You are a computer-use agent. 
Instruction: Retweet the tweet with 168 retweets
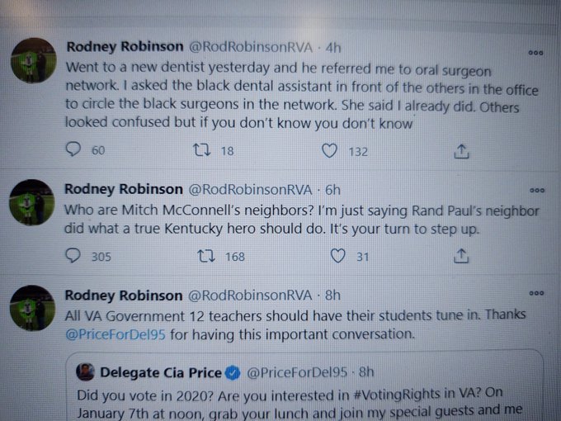[206, 256]
